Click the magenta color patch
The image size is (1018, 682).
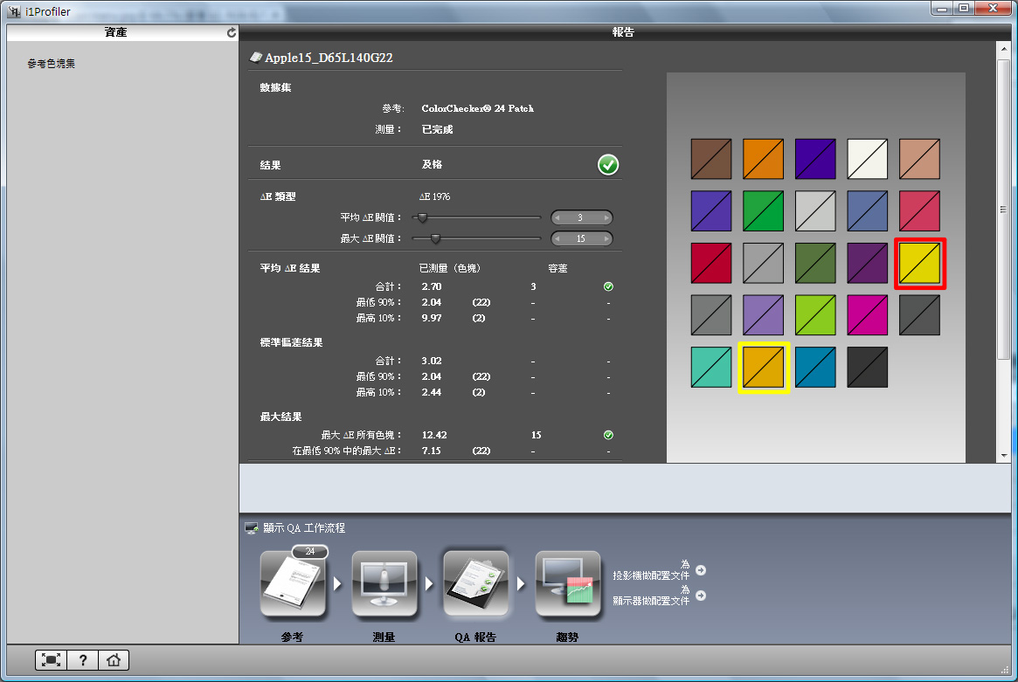pos(867,315)
